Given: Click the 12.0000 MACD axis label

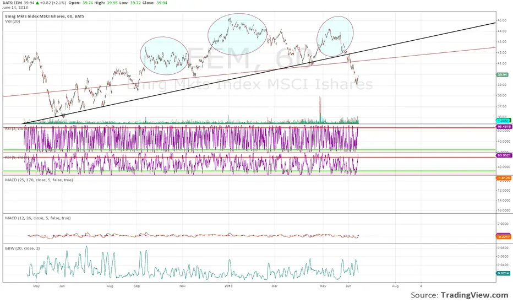Looking at the screenshot, I should pyautogui.click(x=504, y=190).
